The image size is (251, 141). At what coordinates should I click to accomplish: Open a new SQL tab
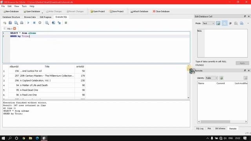(x=5, y=23)
